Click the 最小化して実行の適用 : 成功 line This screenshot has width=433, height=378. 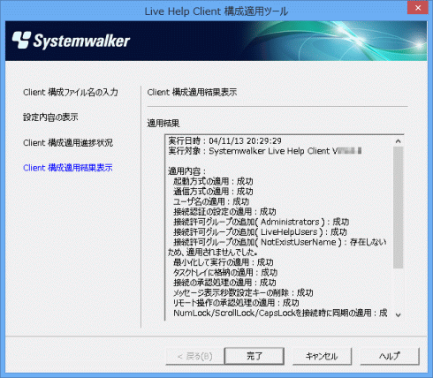(224, 262)
